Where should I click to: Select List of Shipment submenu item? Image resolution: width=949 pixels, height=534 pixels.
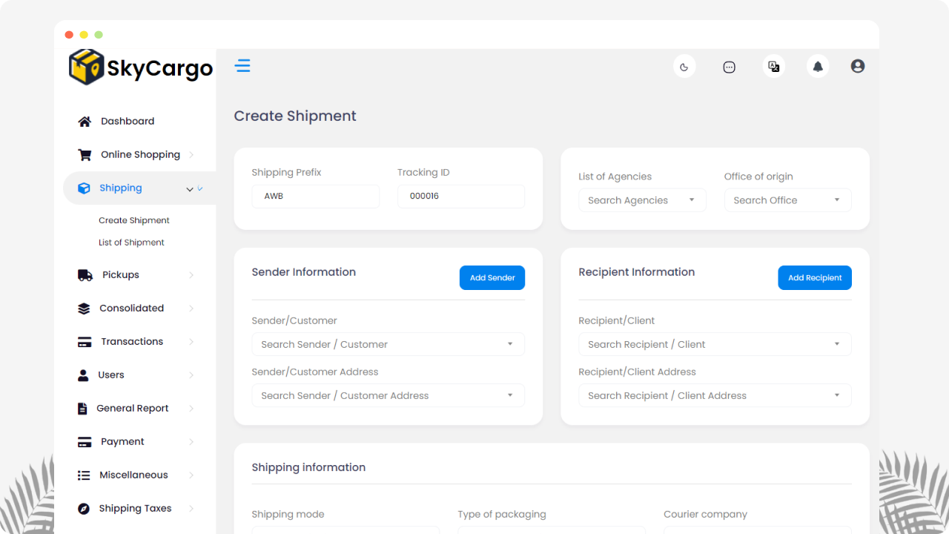coord(131,243)
